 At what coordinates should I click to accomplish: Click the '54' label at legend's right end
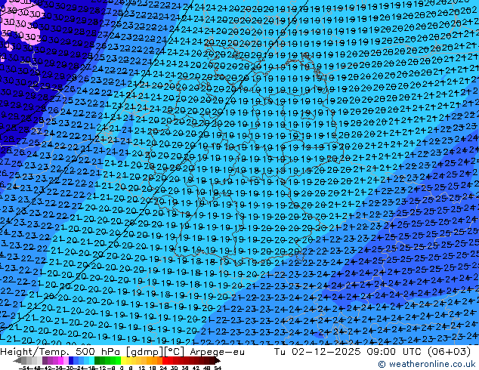(217, 368)
